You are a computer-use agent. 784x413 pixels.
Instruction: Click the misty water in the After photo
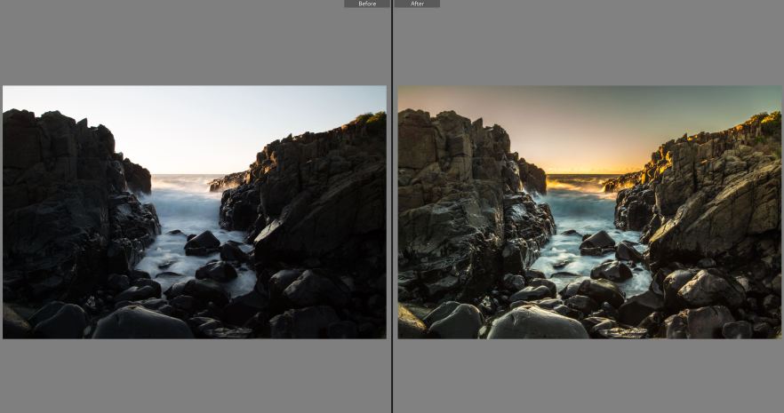point(578,213)
